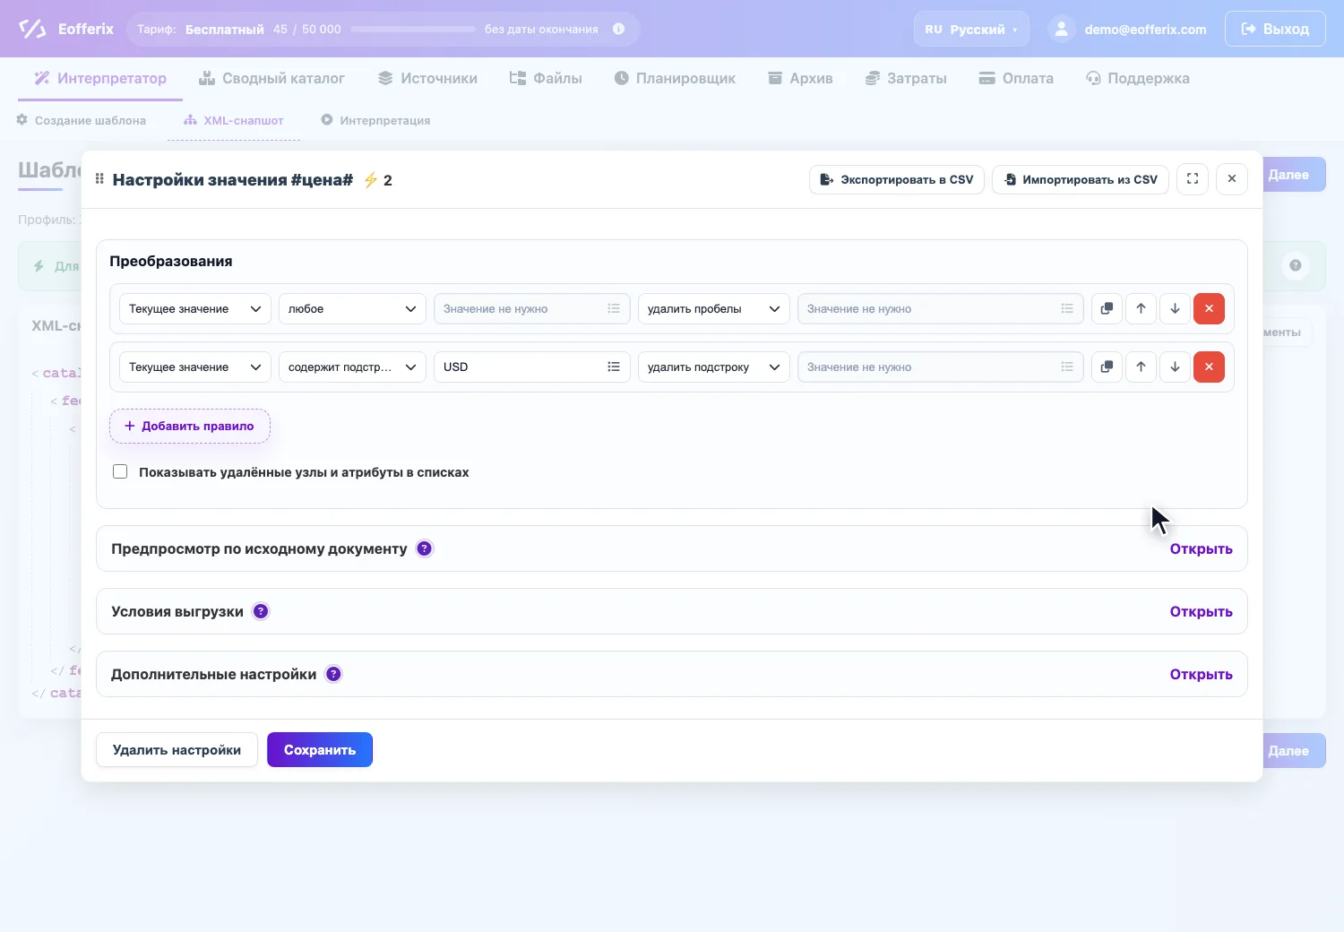Open the содержит подстр… condition dropdown
The image size is (1344, 932).
352,367
